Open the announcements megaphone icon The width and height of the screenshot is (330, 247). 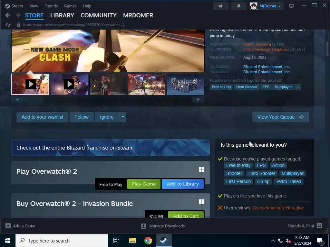pos(221,6)
